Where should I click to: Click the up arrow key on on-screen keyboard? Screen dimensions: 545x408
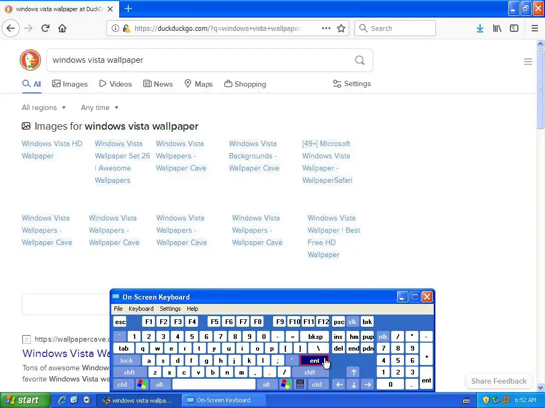[x=353, y=372]
